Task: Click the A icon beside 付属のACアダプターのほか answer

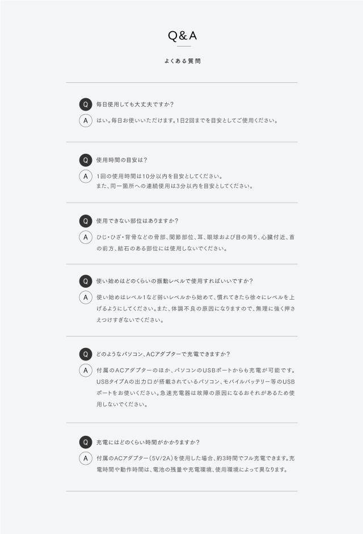Action: [x=86, y=371]
